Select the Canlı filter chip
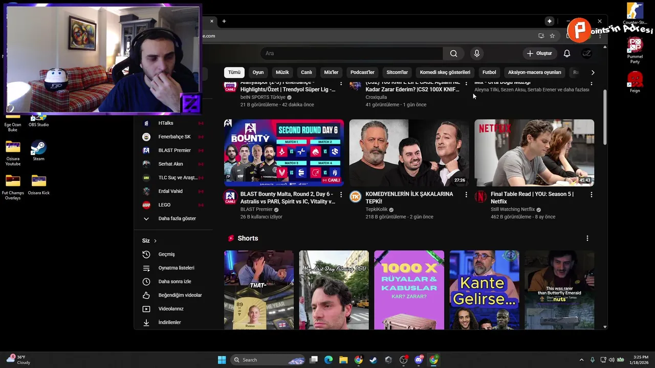 click(x=307, y=73)
